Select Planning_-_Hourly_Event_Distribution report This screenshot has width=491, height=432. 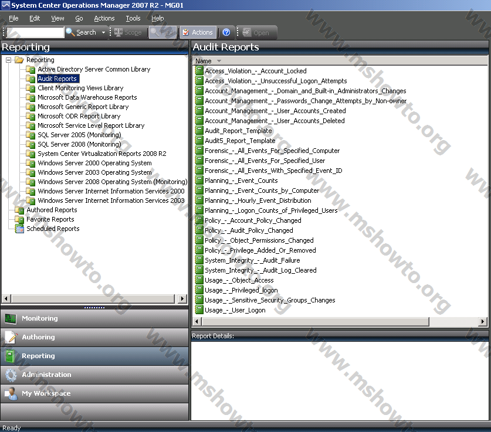[x=258, y=200]
